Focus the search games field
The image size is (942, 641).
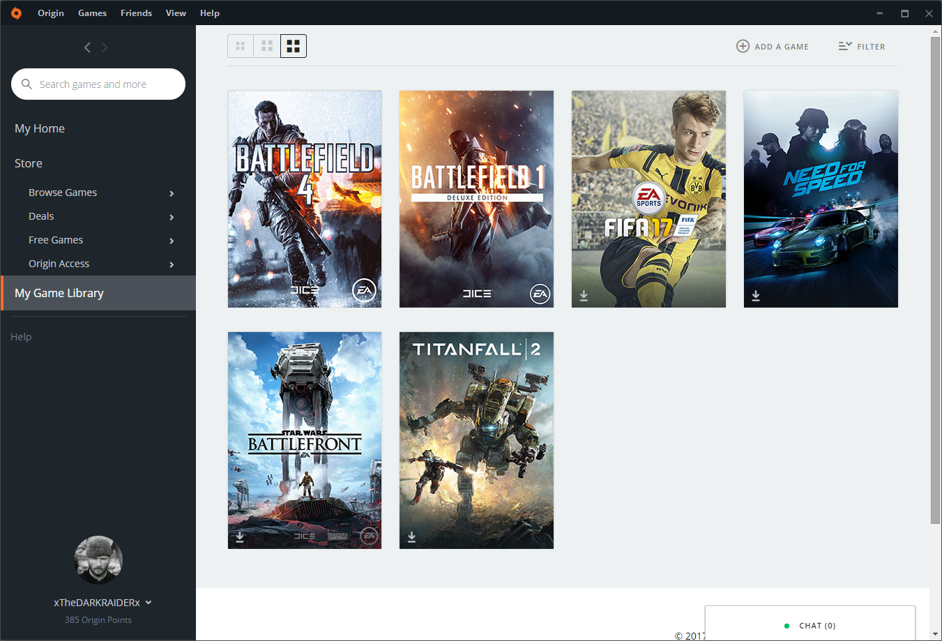tap(98, 84)
